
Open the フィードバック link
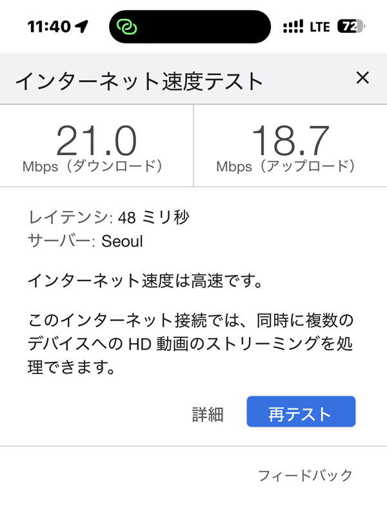(305, 476)
